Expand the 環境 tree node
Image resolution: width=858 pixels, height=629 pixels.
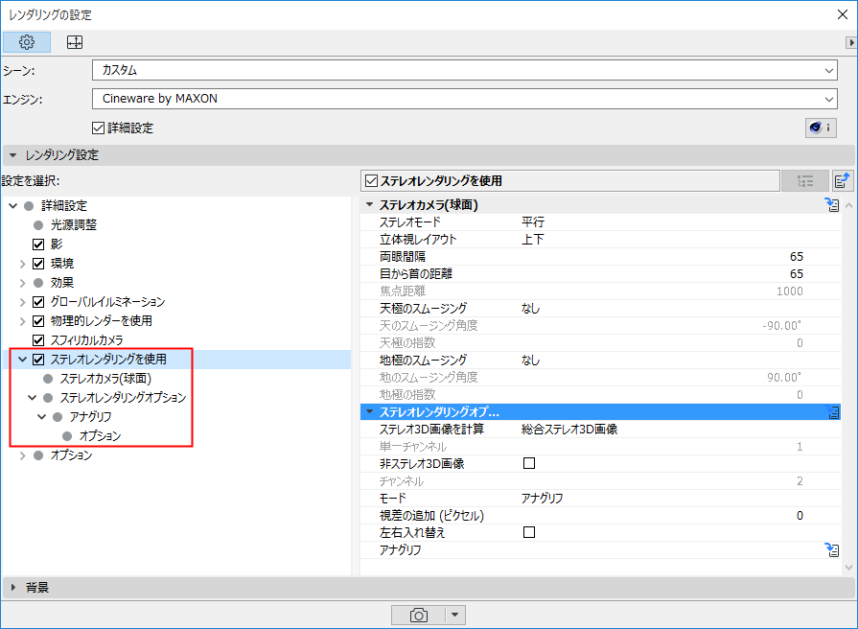[22, 264]
